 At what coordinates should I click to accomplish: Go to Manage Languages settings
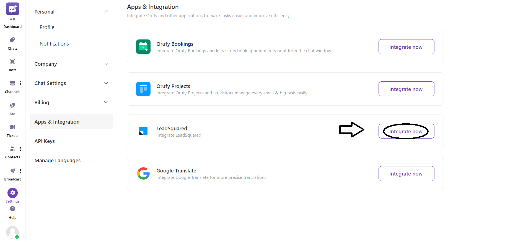click(x=57, y=160)
